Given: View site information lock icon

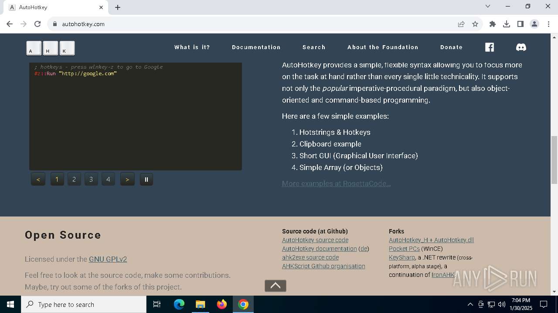Looking at the screenshot, I should point(55,24).
